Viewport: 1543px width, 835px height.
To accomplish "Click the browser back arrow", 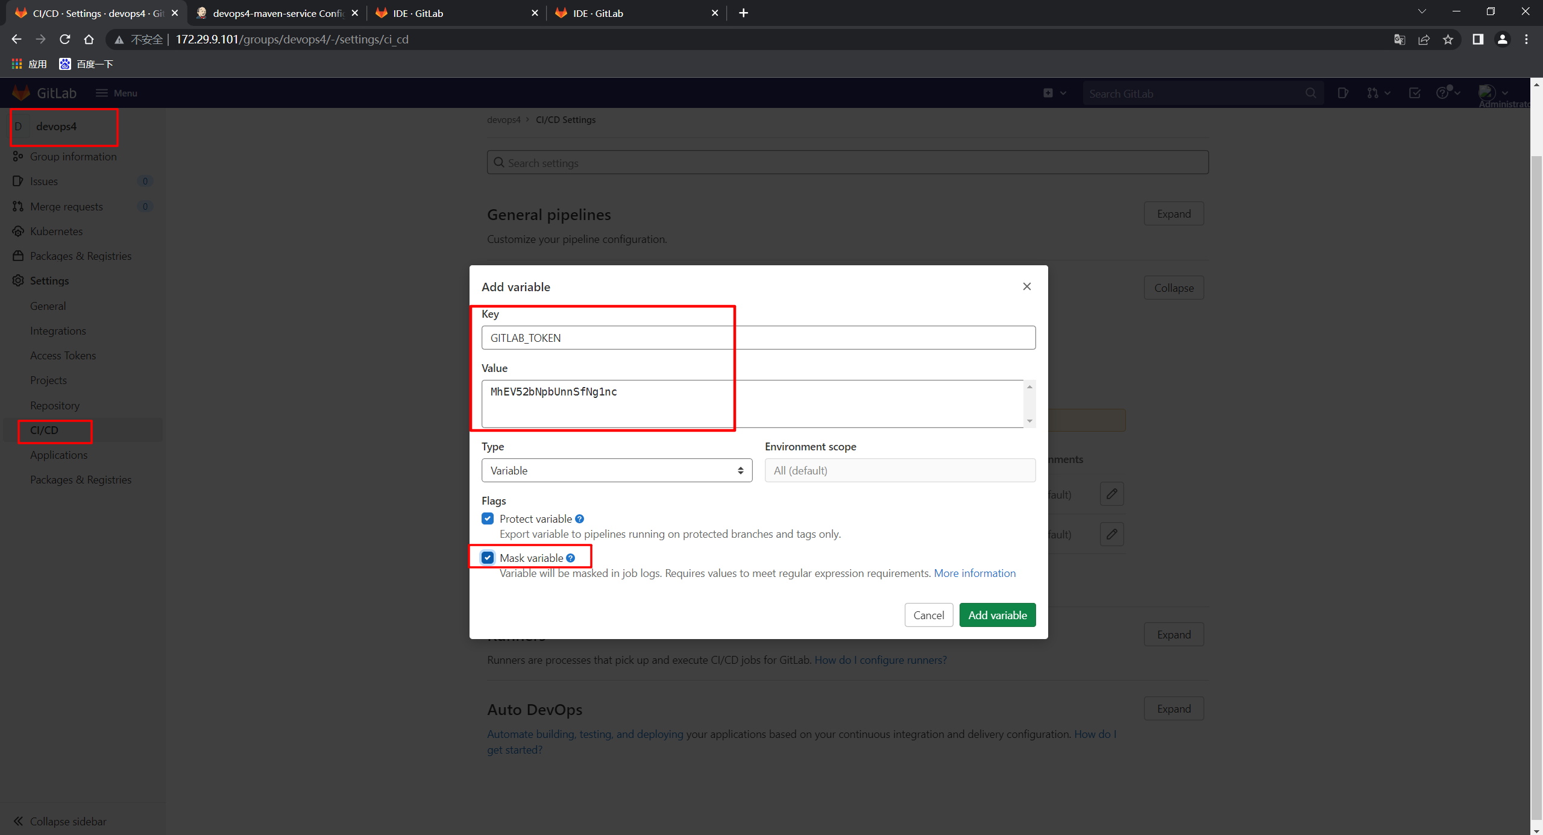I will (16, 39).
